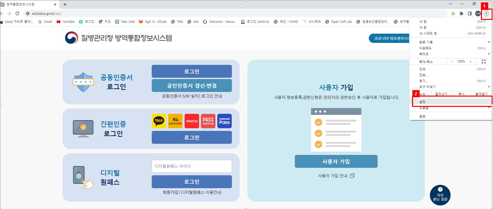Image resolution: width=493 pixels, height=209 pixels.
Task: Click 공인인증서 갱신·변경 button
Action: click(x=192, y=86)
